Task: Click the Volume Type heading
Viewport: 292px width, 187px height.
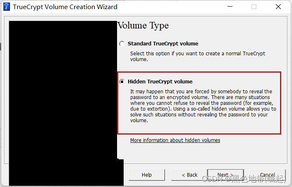Action: click(143, 26)
